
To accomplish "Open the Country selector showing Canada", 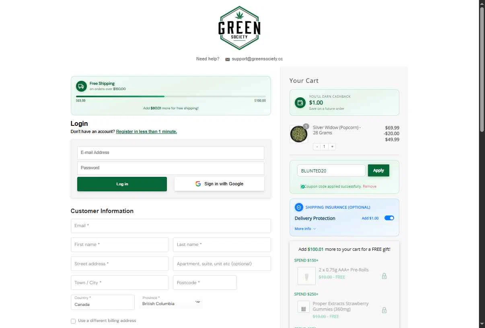I will point(103,302).
